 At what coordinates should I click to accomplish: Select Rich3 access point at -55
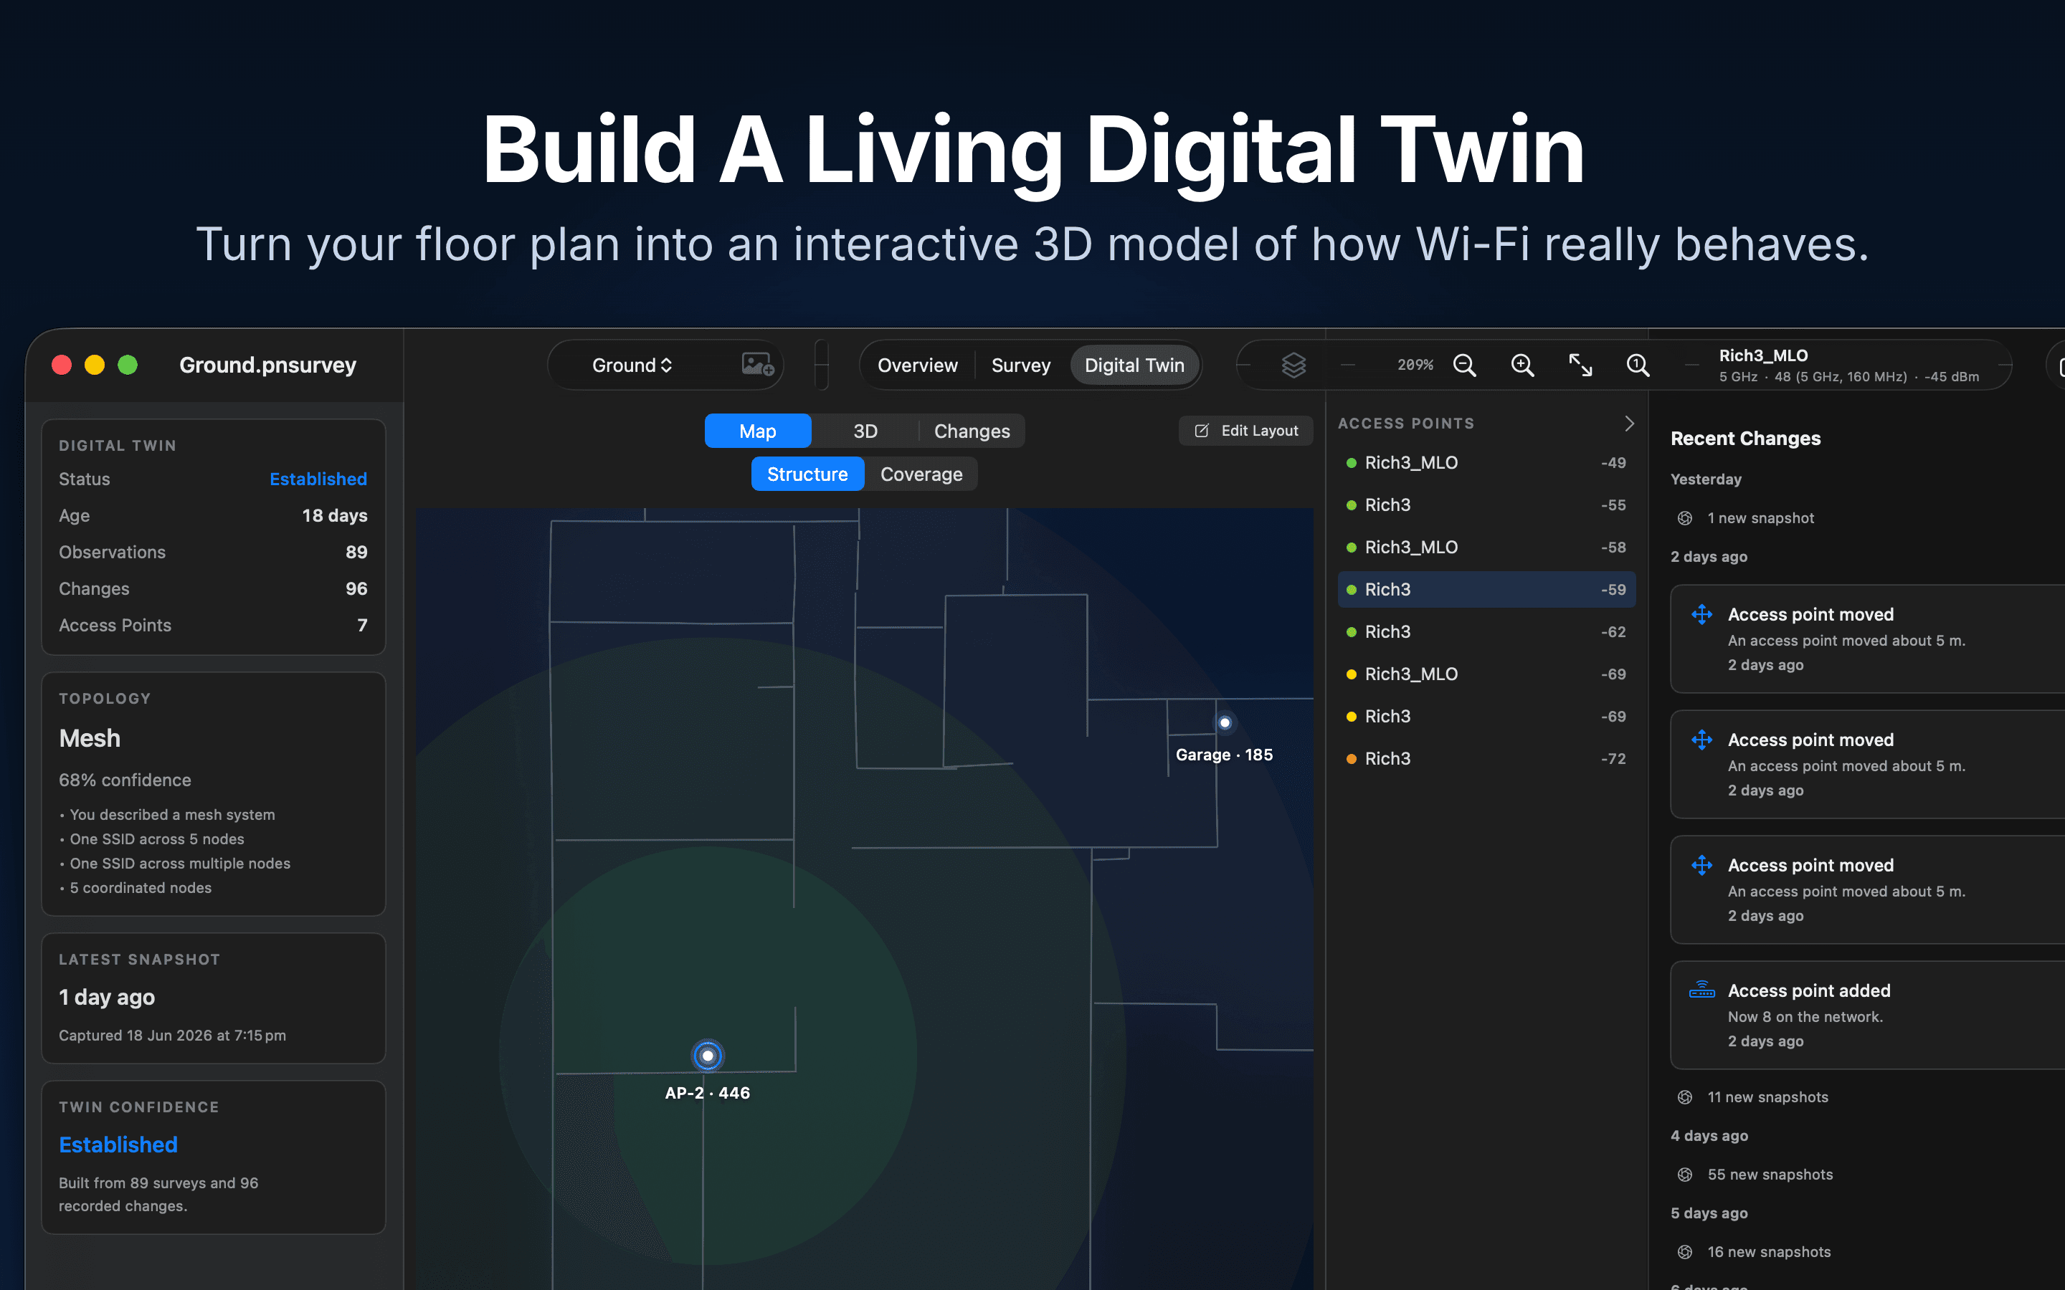click(x=1486, y=505)
